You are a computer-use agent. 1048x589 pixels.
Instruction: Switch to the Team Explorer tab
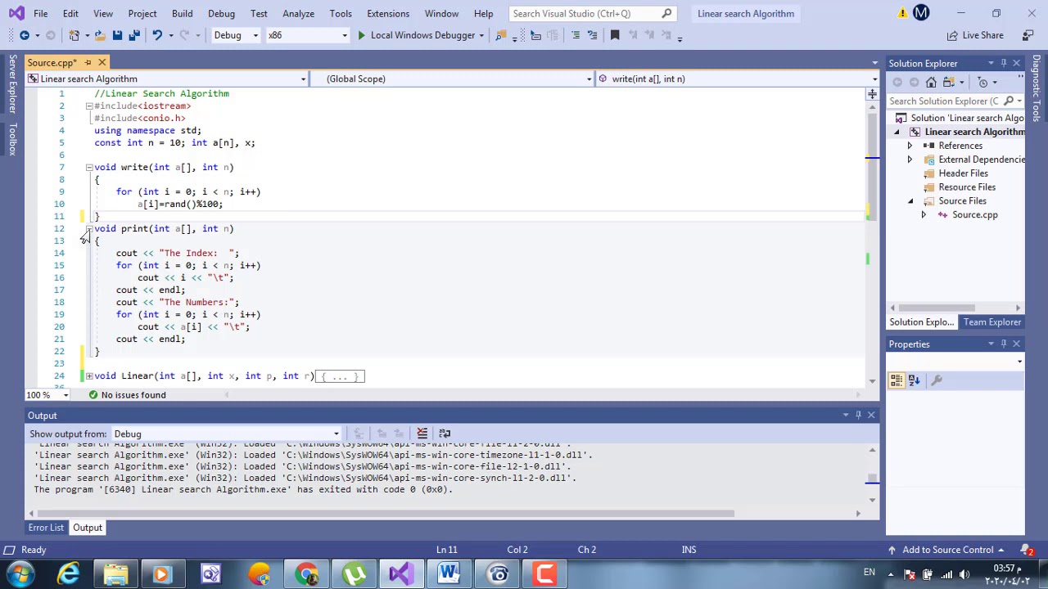coord(992,322)
